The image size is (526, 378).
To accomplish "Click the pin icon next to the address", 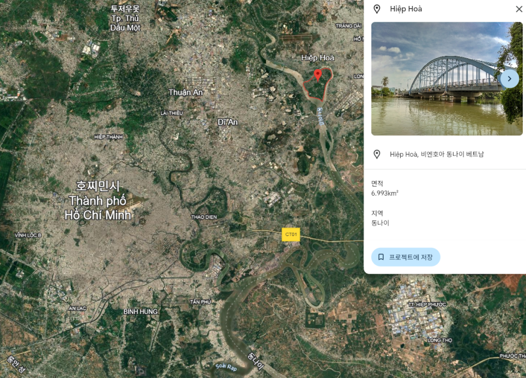I will pos(376,154).
